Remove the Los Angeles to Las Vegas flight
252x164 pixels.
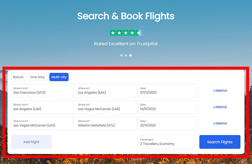click(x=220, y=107)
